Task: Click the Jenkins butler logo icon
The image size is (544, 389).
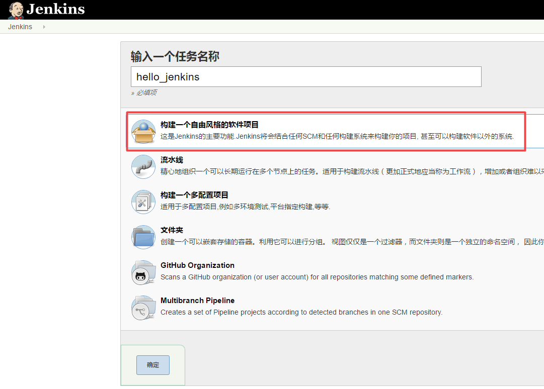Action: (16, 10)
